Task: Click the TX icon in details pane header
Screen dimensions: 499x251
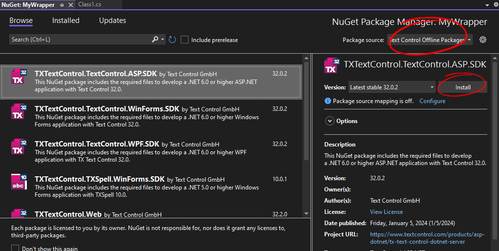Action: (332, 65)
